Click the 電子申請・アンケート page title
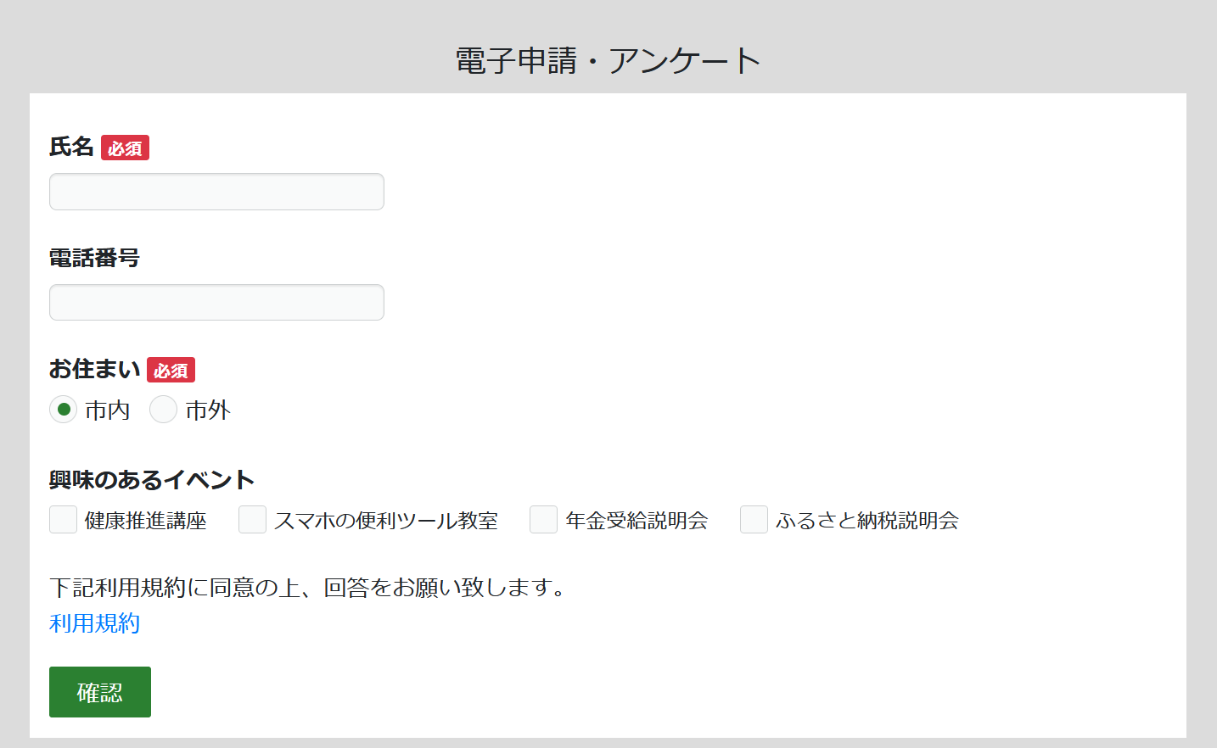 [608, 61]
